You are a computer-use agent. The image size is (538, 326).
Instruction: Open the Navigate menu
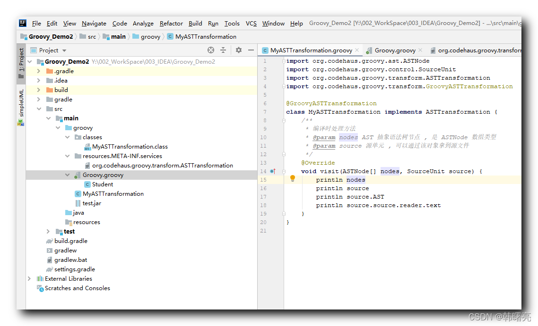(94, 23)
